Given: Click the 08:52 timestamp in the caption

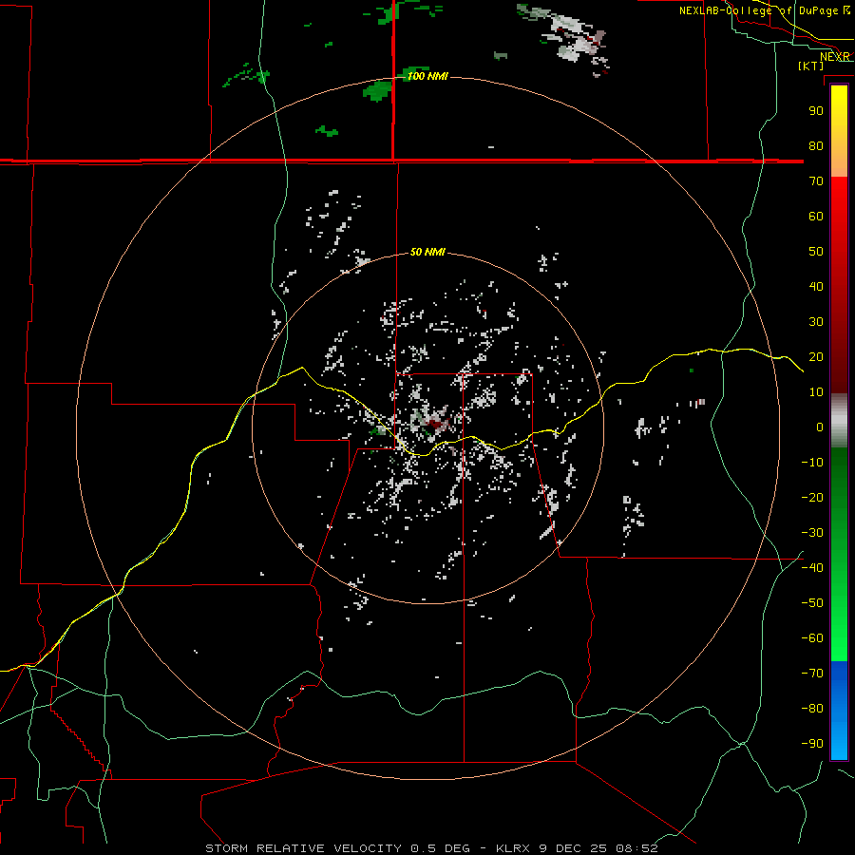Looking at the screenshot, I should pyautogui.click(x=637, y=848).
